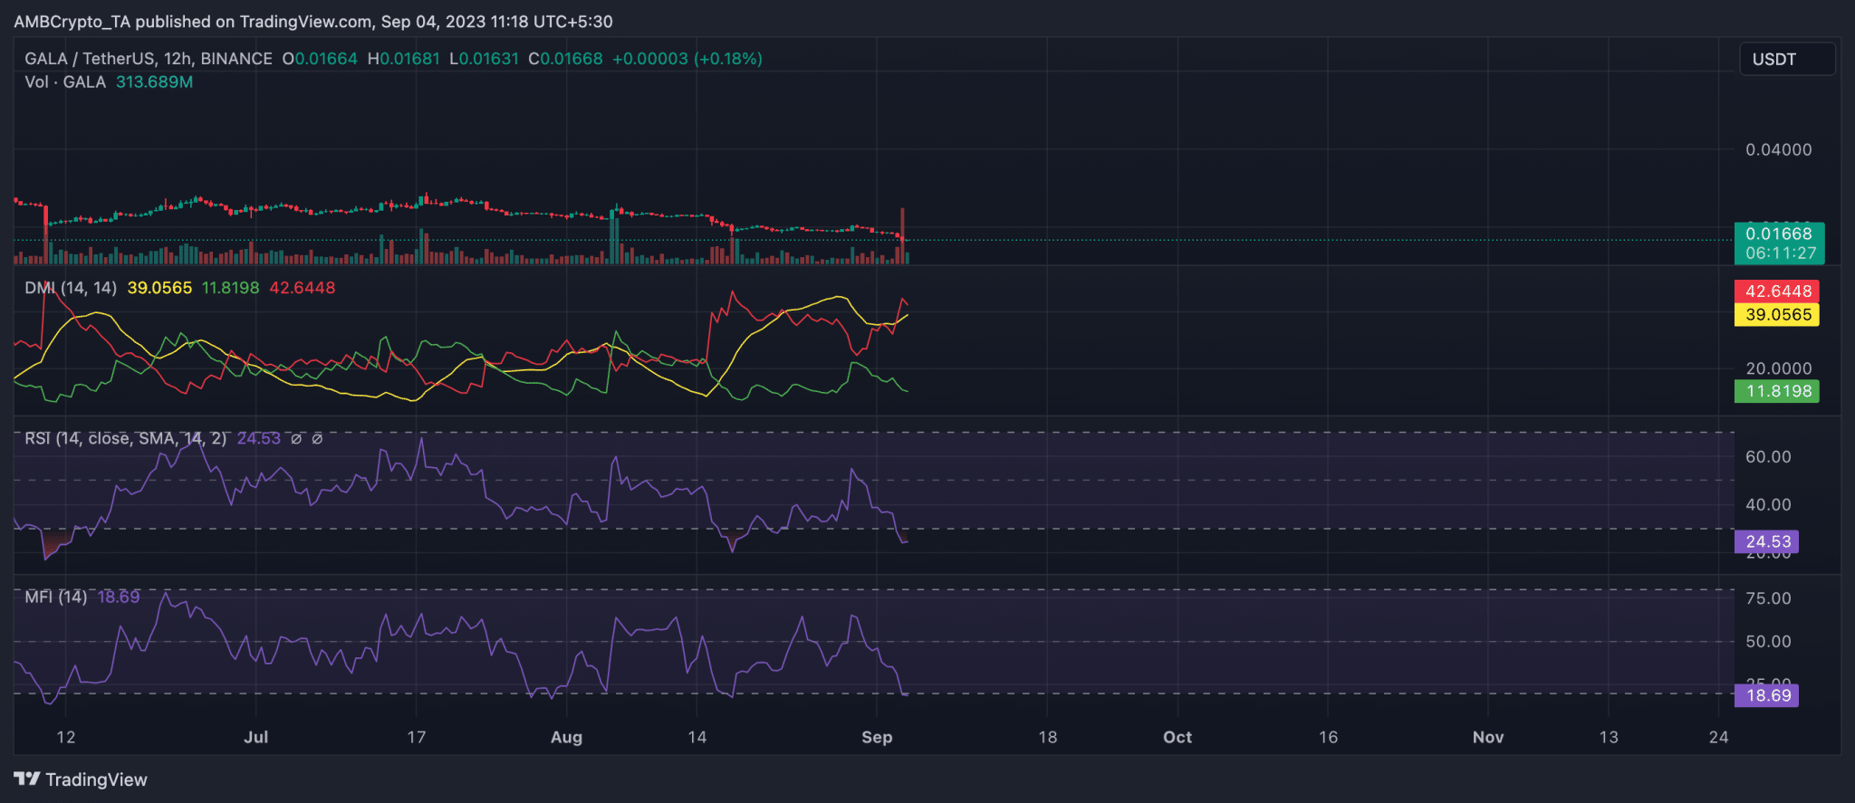Click the TradingView logo
This screenshot has width=1855, height=803.
pyautogui.click(x=81, y=779)
